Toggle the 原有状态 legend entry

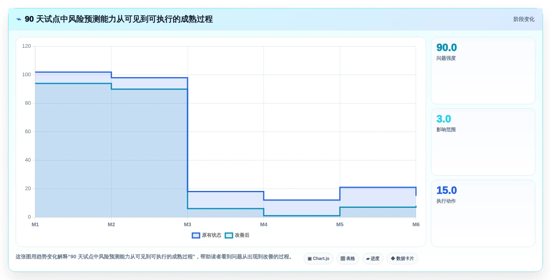pos(206,235)
